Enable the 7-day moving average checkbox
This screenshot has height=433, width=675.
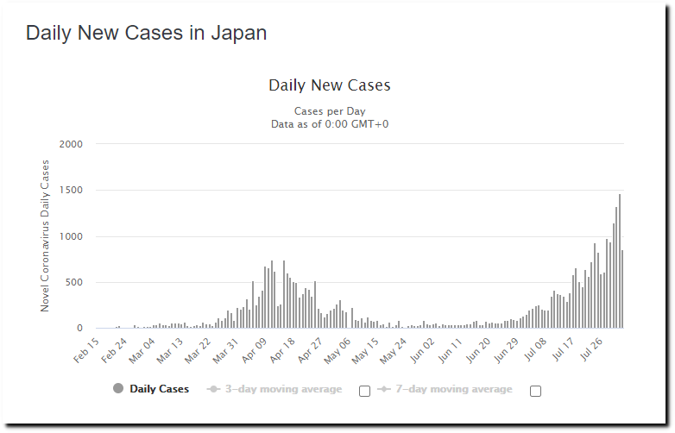[x=535, y=391]
